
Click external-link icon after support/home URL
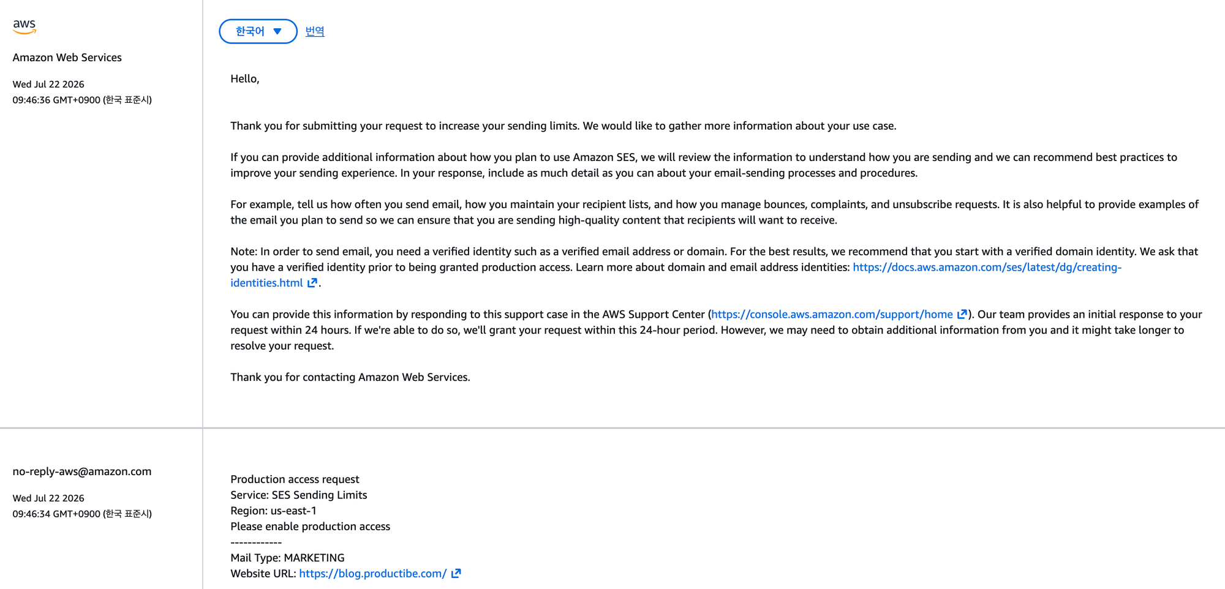click(x=962, y=314)
